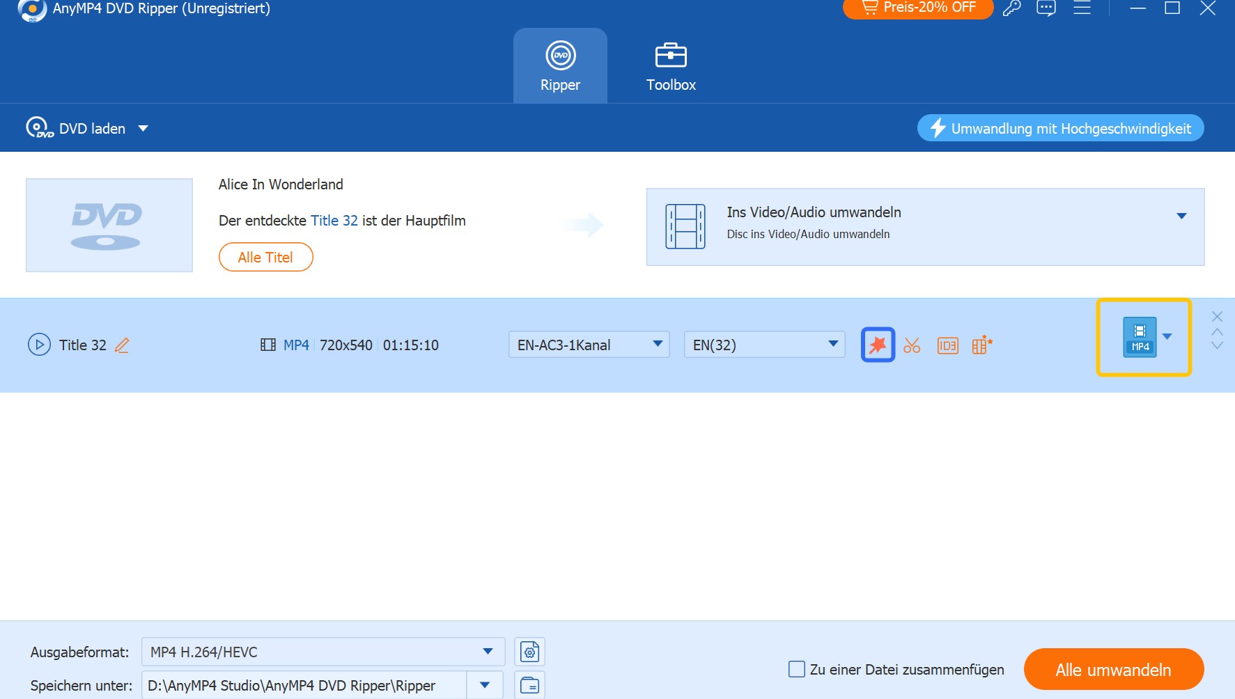Click the 720x540 resolution text

click(346, 345)
